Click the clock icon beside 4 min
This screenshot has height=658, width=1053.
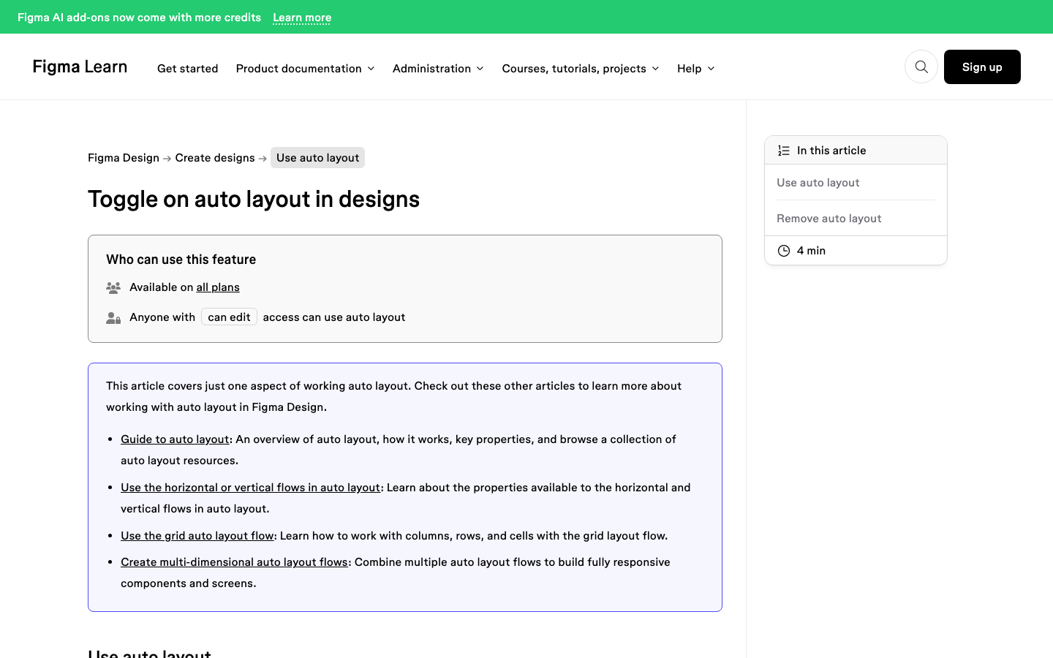coord(784,251)
